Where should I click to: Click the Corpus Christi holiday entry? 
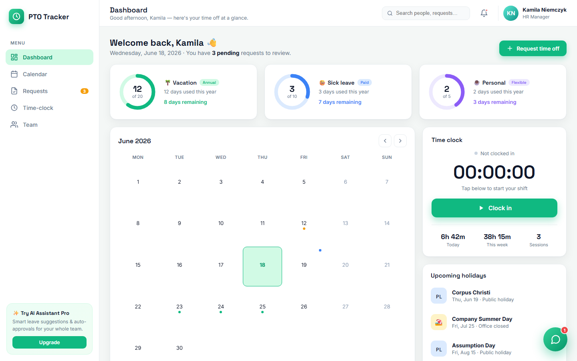pyautogui.click(x=494, y=296)
